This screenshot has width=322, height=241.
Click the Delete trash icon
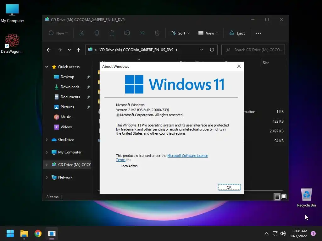point(157,33)
